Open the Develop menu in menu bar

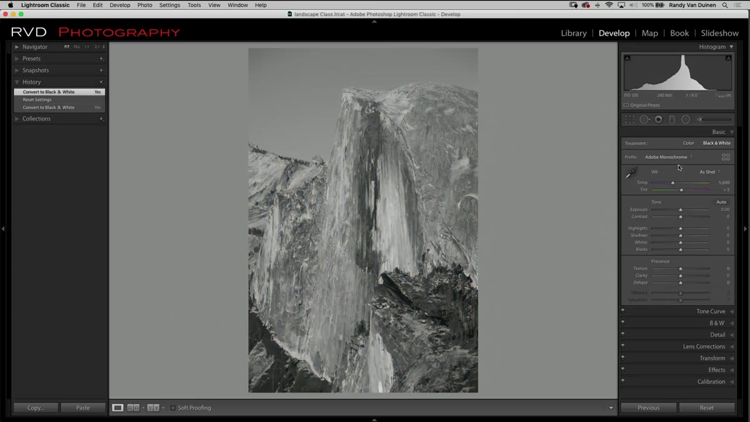pyautogui.click(x=120, y=5)
